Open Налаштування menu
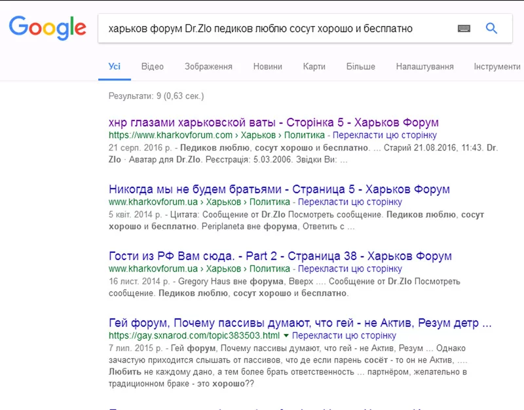The image size is (524, 410). click(x=424, y=67)
